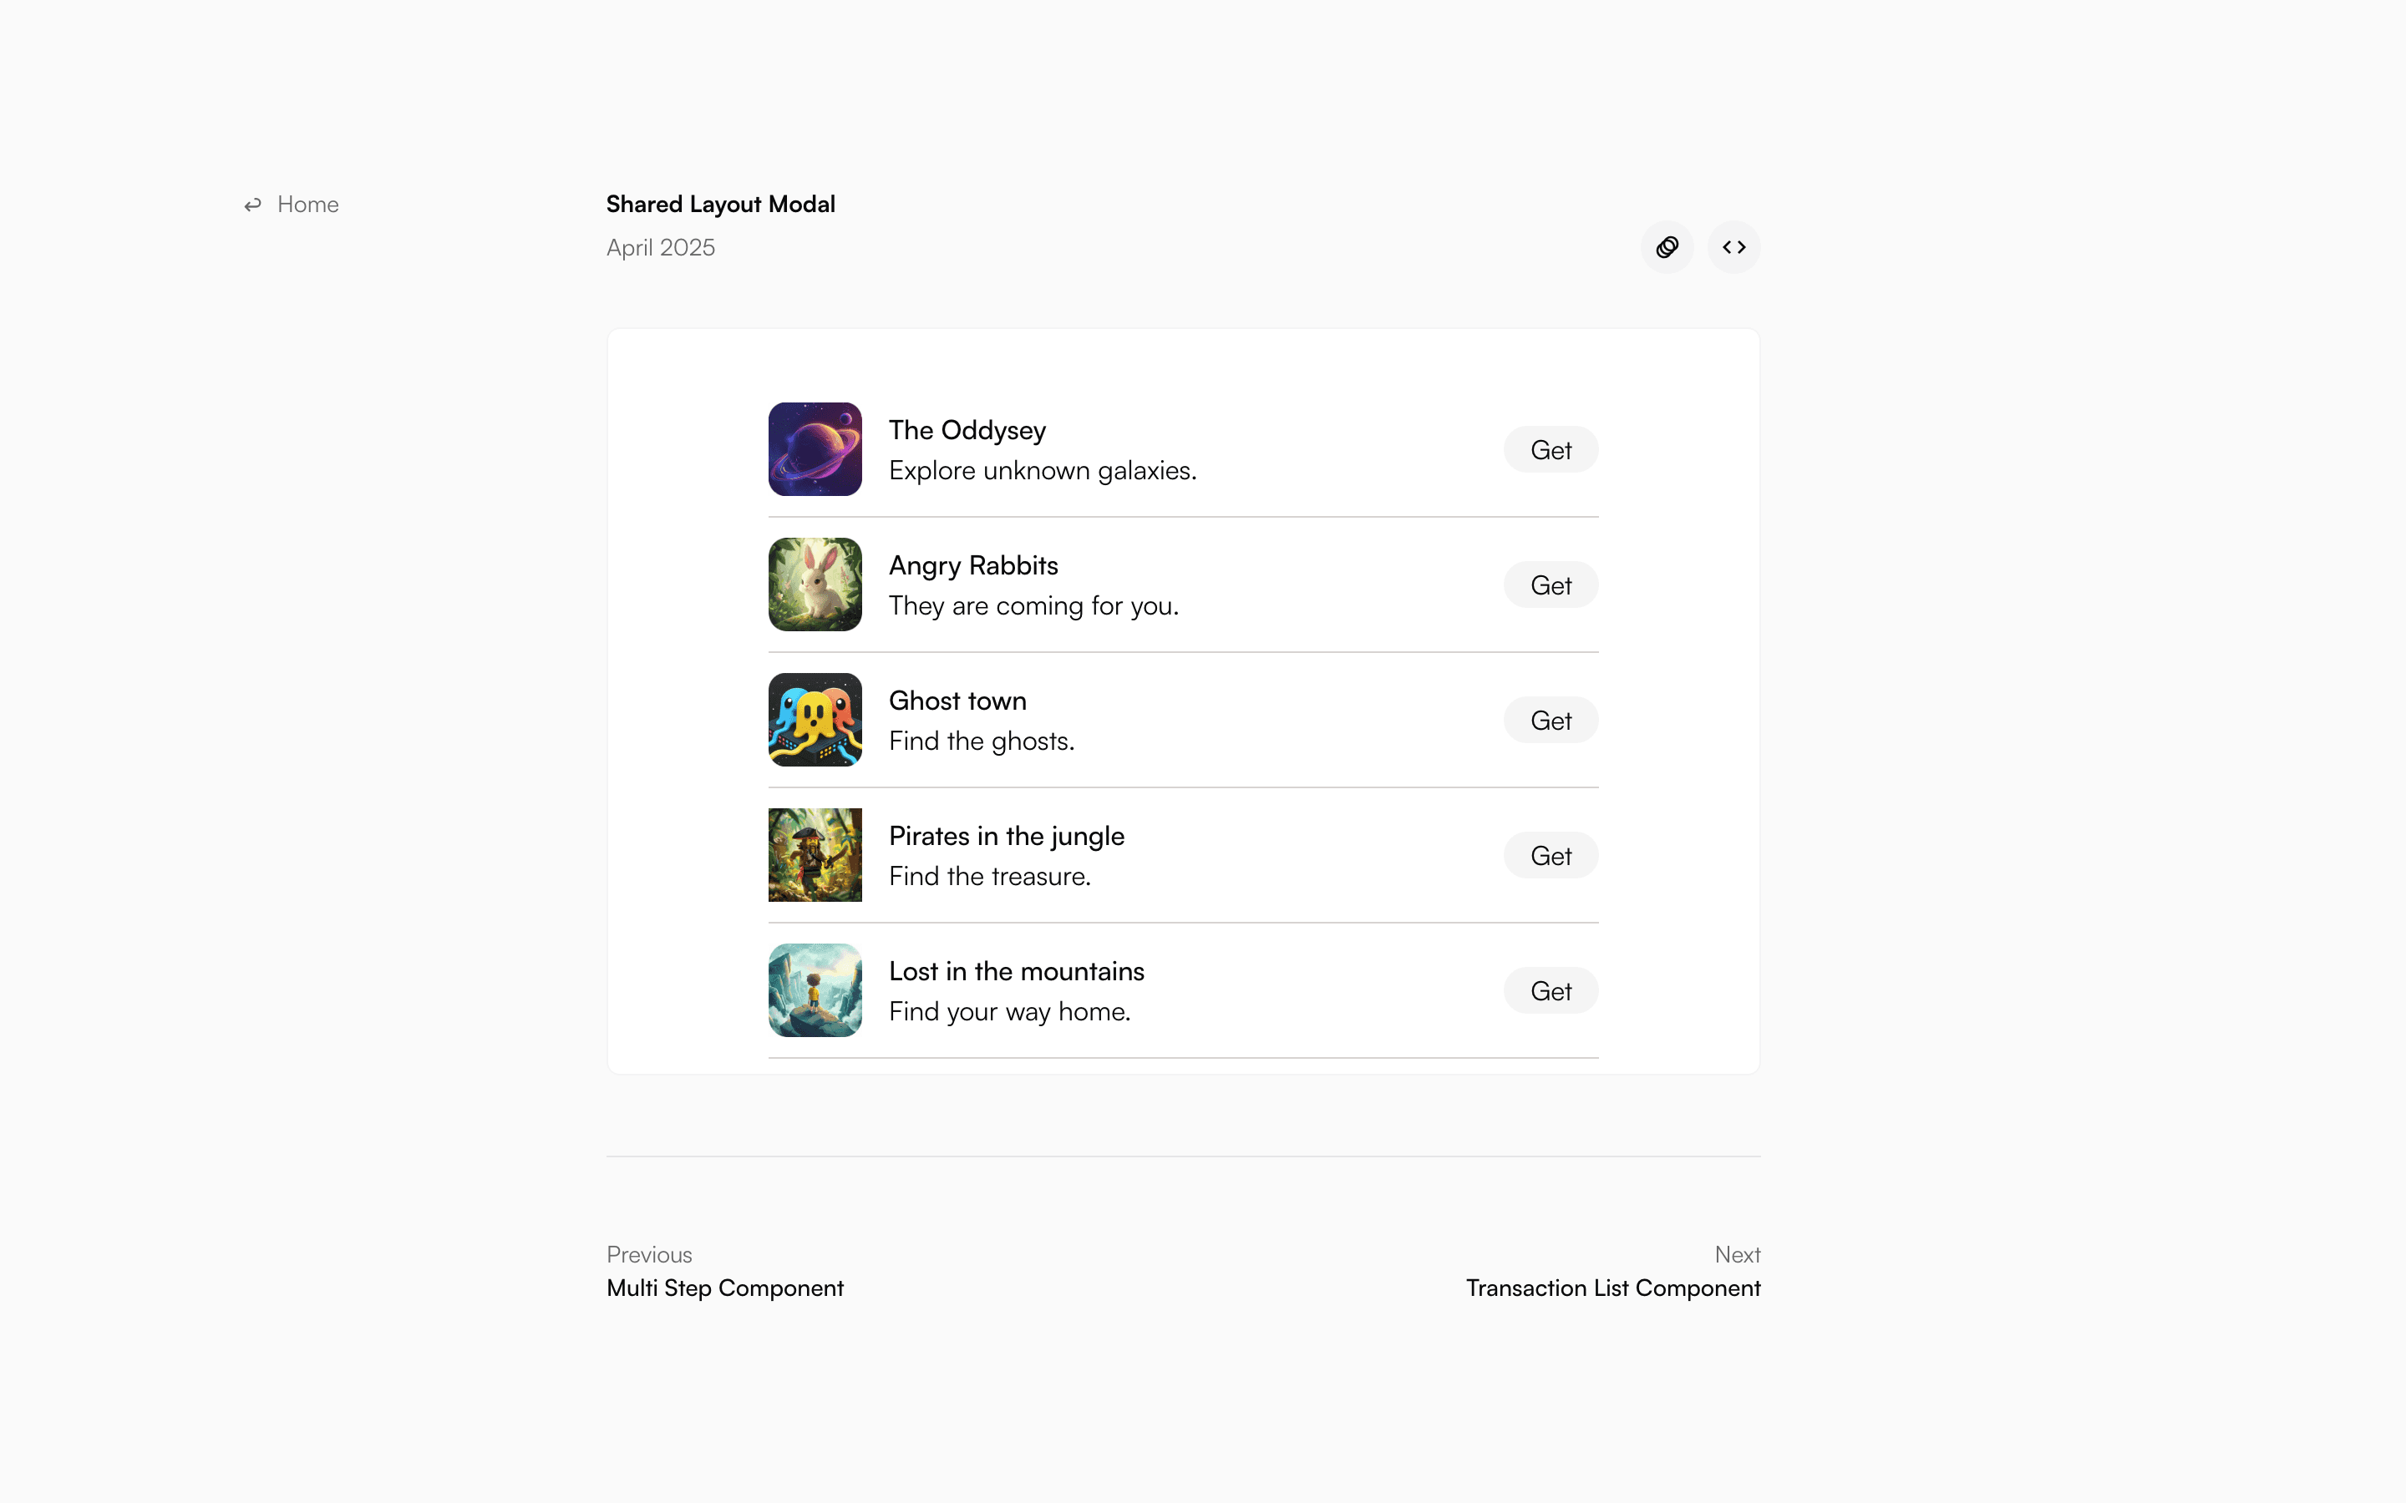This screenshot has width=2406, height=1503.
Task: Open The Oddysey planet app icon
Action: (x=815, y=449)
